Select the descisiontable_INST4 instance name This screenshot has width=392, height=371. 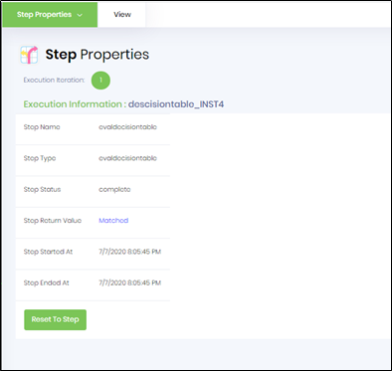tap(176, 104)
